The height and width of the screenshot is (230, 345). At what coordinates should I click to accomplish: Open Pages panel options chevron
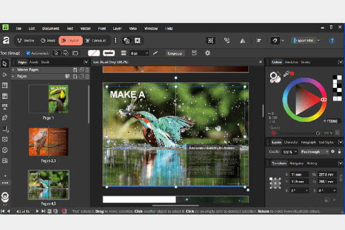point(86,62)
